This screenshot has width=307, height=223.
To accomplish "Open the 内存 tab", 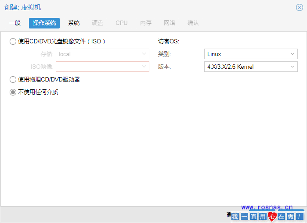I will point(146,23).
